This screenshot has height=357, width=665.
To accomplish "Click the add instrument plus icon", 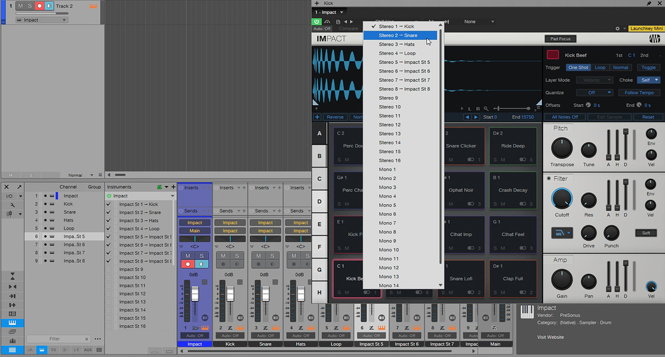I will coord(172,187).
